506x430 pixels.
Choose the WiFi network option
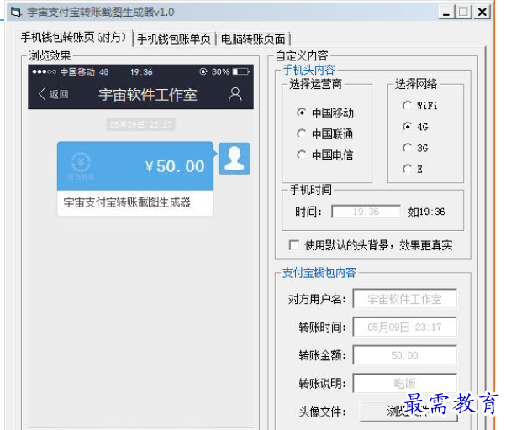click(x=408, y=106)
